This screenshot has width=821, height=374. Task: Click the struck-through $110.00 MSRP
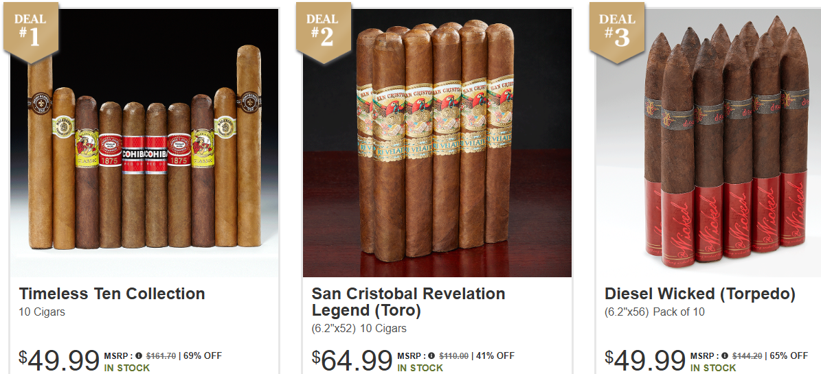point(453,355)
